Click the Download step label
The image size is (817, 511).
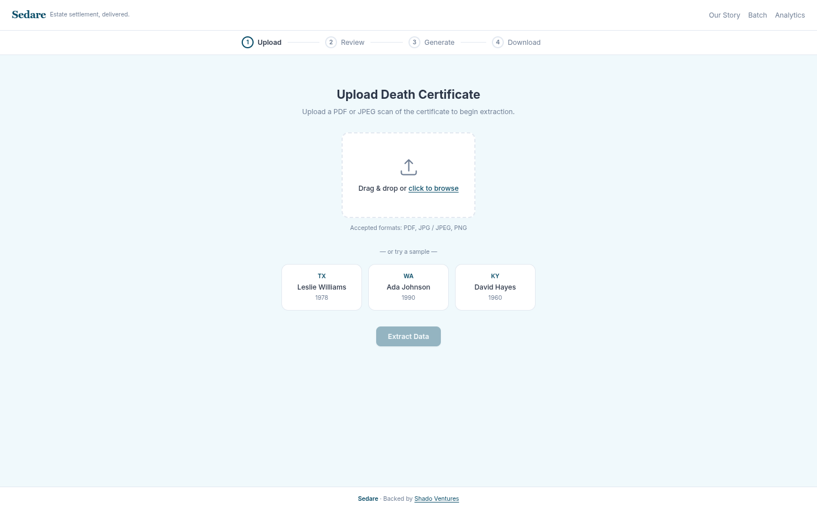(524, 43)
